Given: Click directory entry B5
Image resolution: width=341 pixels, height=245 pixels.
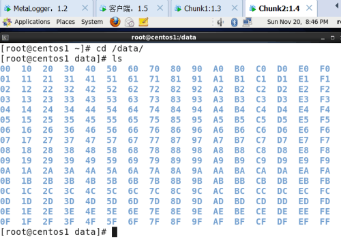Looking at the screenshot, I should (x=239, y=120).
